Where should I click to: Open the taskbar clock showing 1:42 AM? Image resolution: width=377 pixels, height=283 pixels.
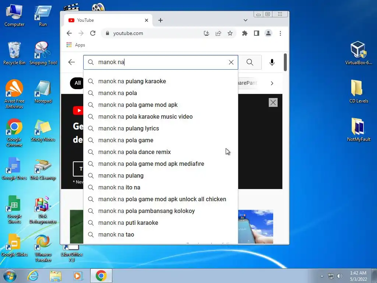click(x=358, y=276)
